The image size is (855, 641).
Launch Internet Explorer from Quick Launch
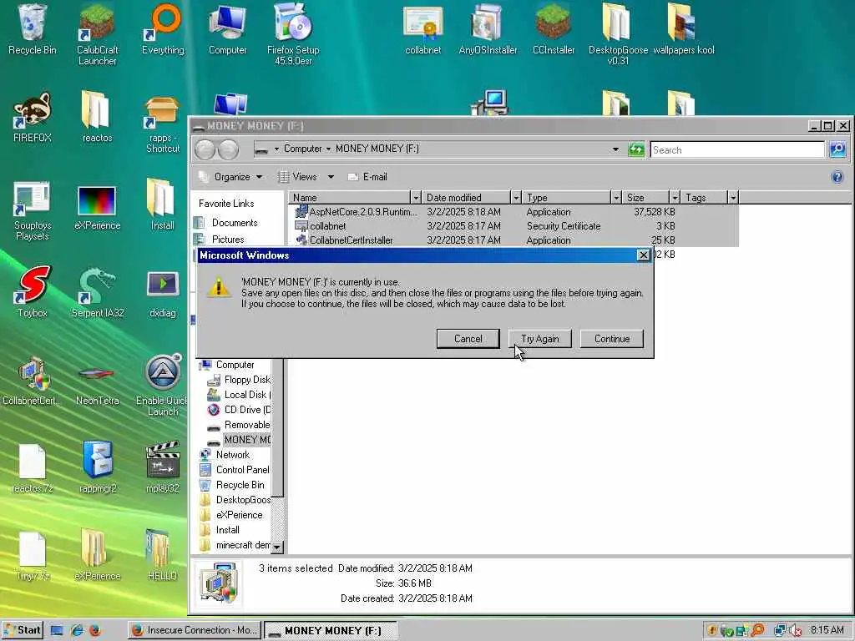click(x=76, y=631)
